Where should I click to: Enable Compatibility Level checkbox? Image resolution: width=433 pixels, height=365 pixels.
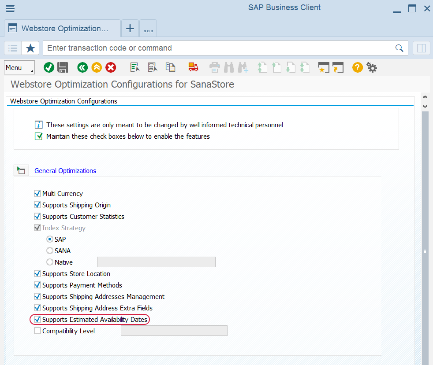click(37, 331)
